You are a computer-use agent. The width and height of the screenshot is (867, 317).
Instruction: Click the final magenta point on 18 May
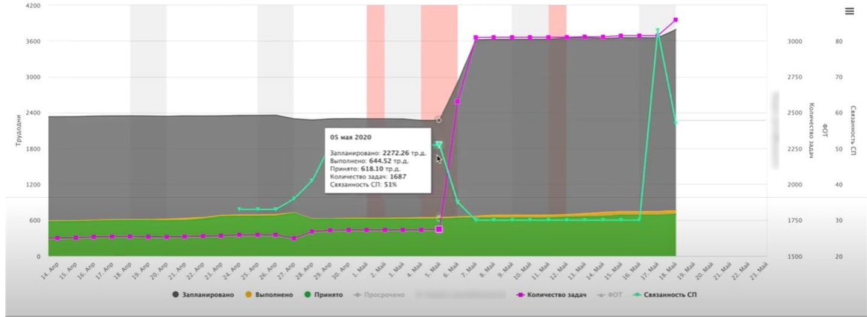[x=675, y=20]
